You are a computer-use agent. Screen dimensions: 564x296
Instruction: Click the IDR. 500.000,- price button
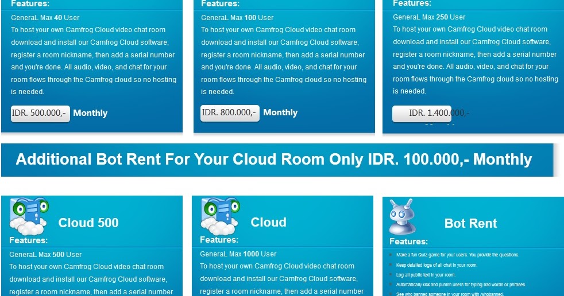coord(40,114)
